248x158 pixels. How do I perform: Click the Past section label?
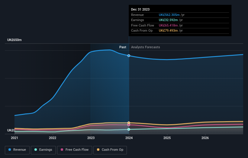click(123, 47)
